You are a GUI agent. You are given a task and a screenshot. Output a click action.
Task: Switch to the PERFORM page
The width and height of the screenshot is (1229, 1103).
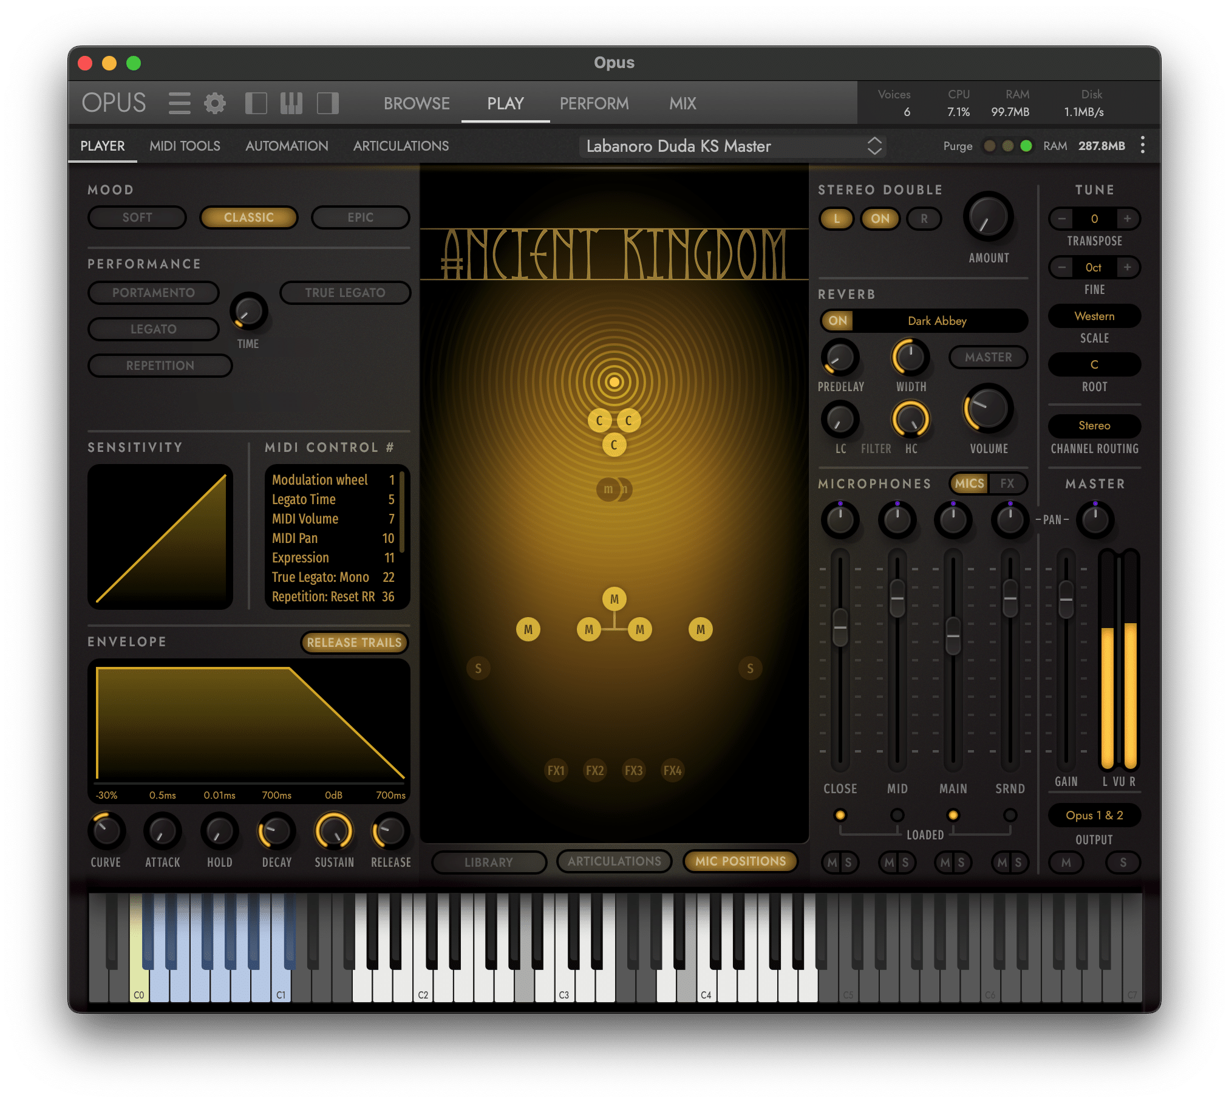pyautogui.click(x=594, y=103)
